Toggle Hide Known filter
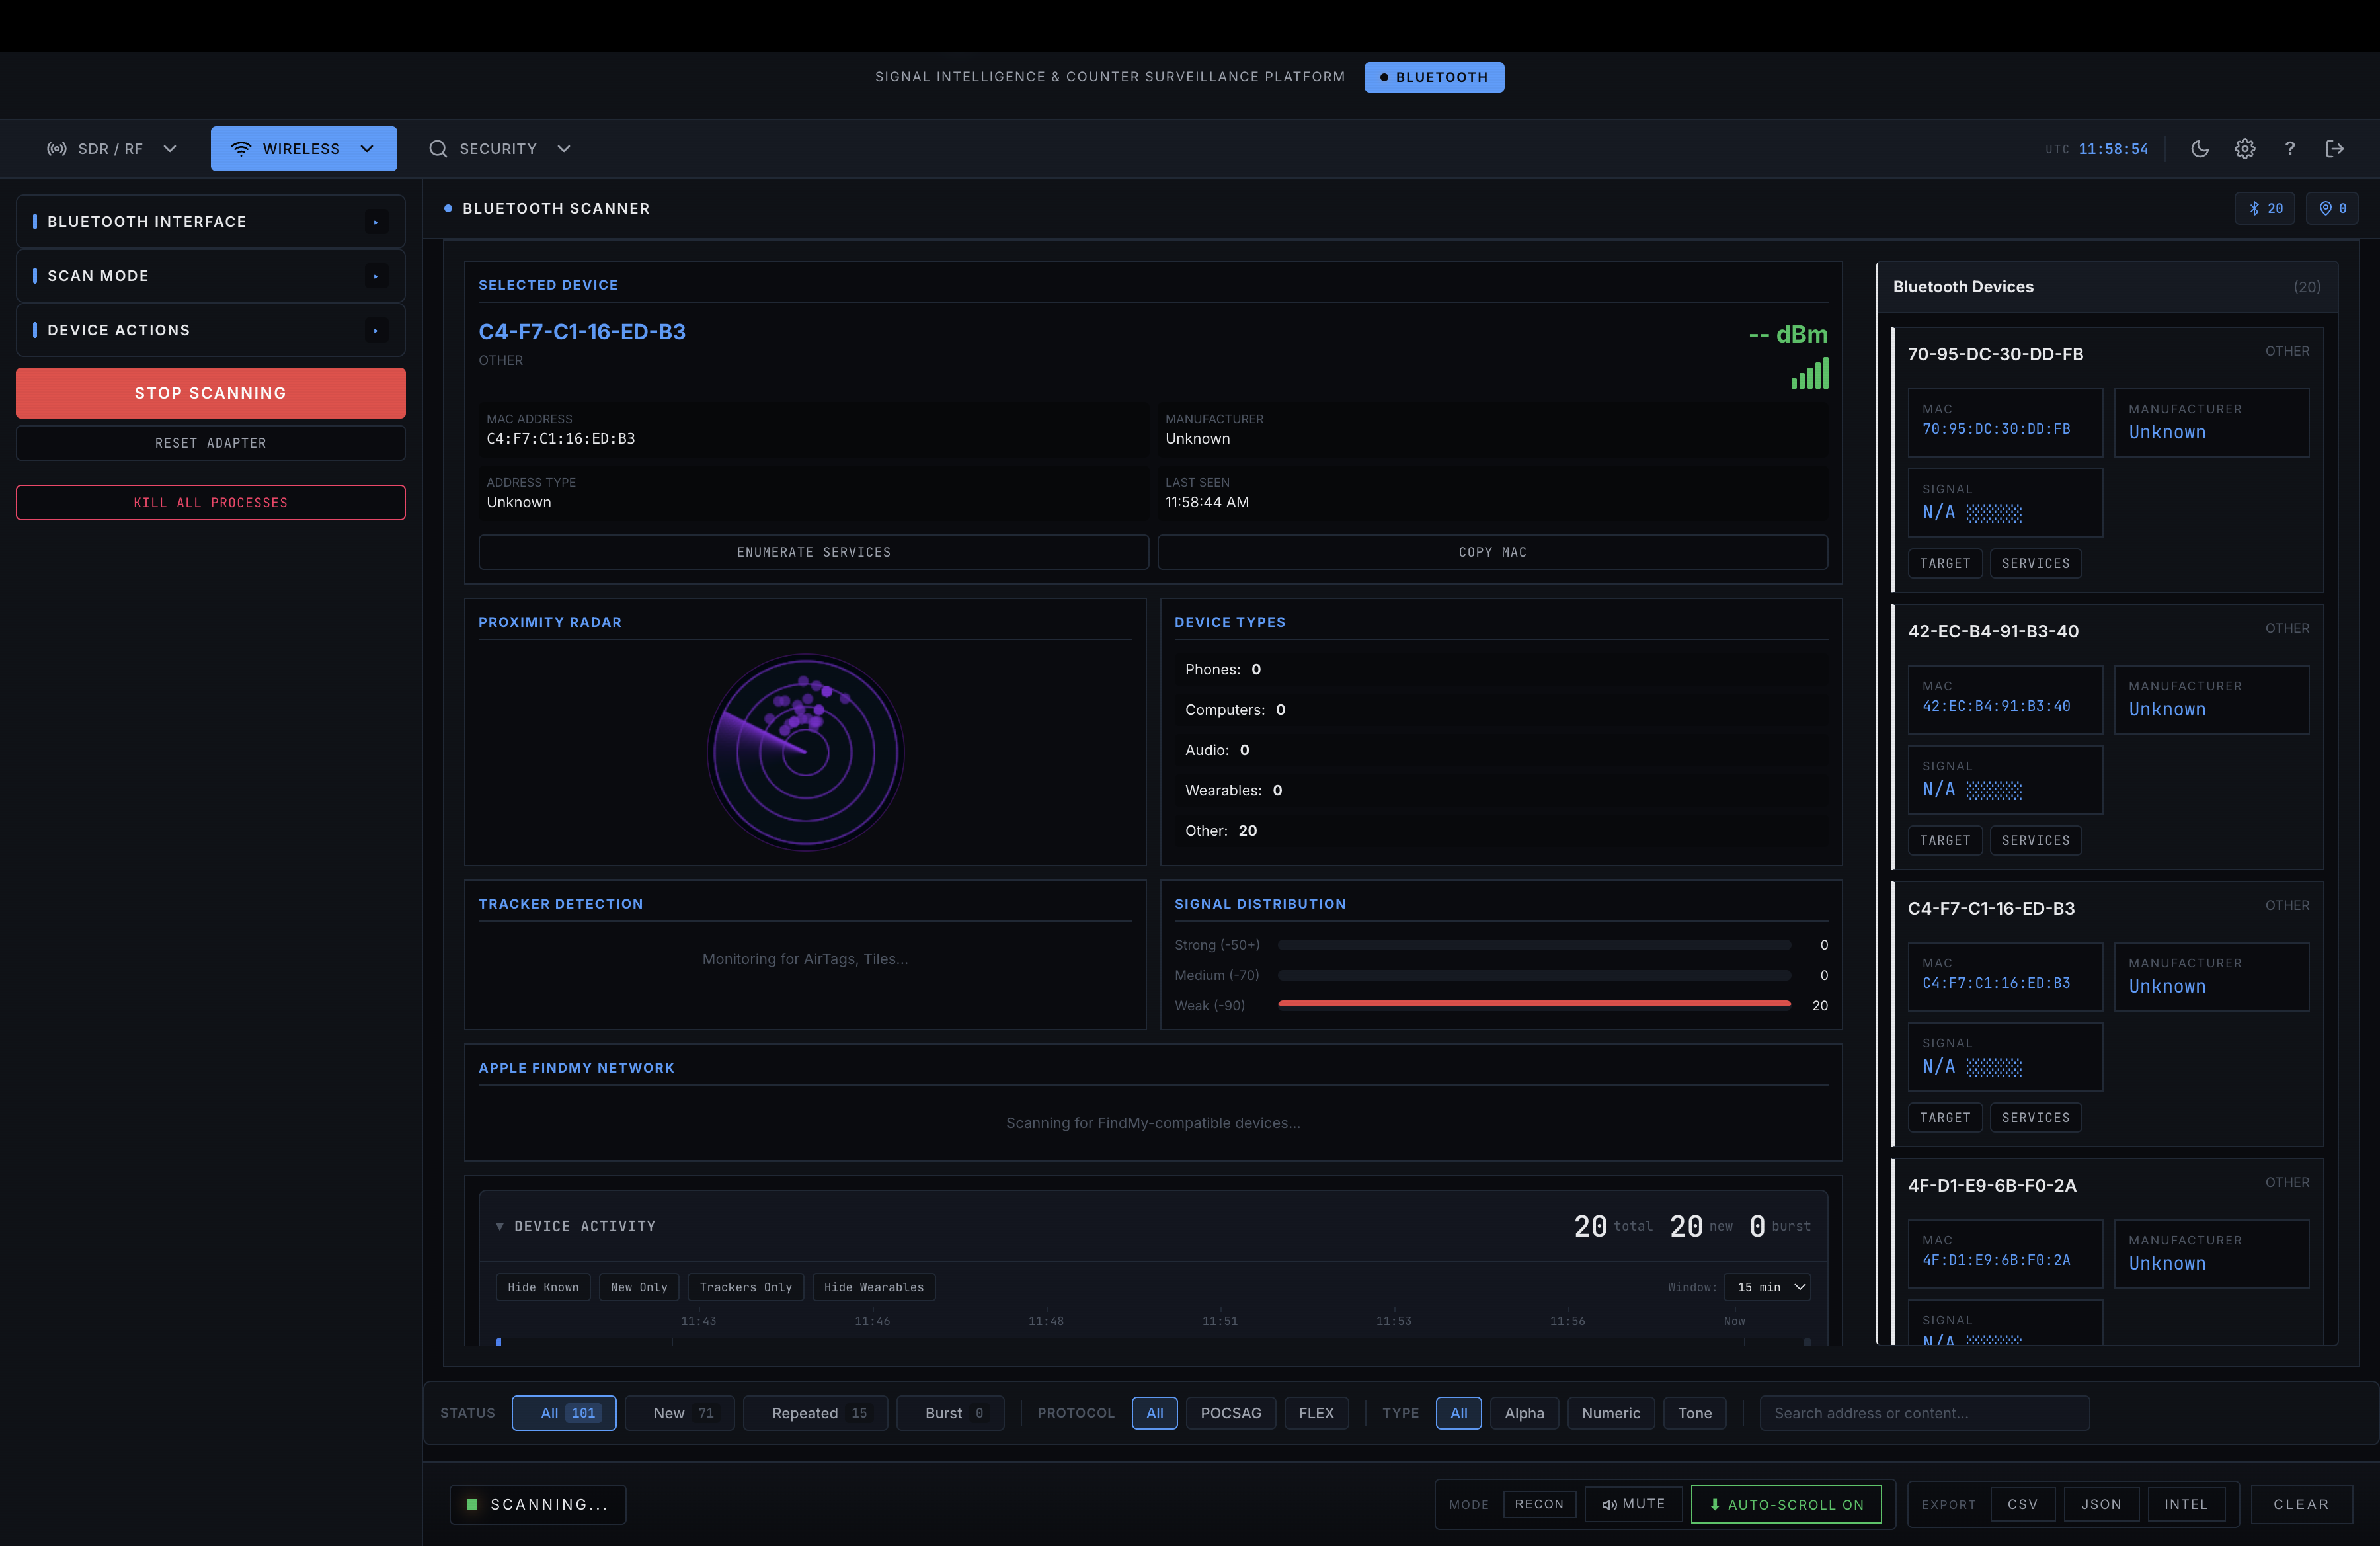Viewport: 2380px width, 1546px height. click(x=543, y=1287)
